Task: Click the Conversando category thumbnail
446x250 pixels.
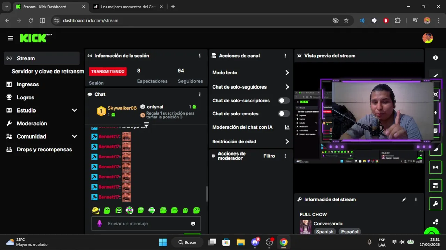Action: click(305, 227)
